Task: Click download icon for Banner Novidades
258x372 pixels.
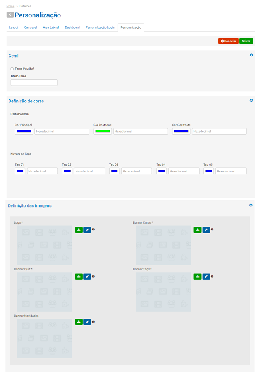Action: [x=79, y=322]
